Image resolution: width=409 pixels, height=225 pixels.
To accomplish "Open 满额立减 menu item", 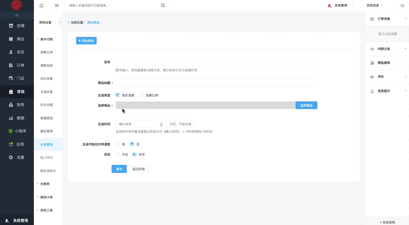I will click(47, 52).
